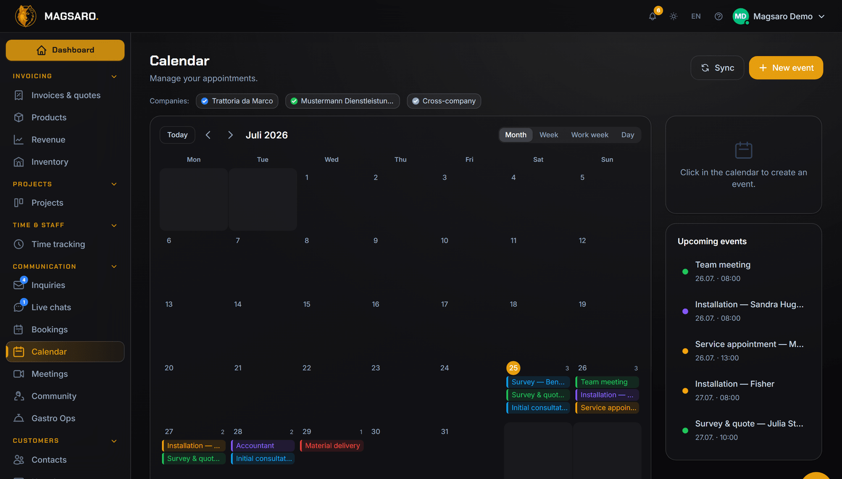Open Installation — Sandra Hug... upcoming event

743,311
